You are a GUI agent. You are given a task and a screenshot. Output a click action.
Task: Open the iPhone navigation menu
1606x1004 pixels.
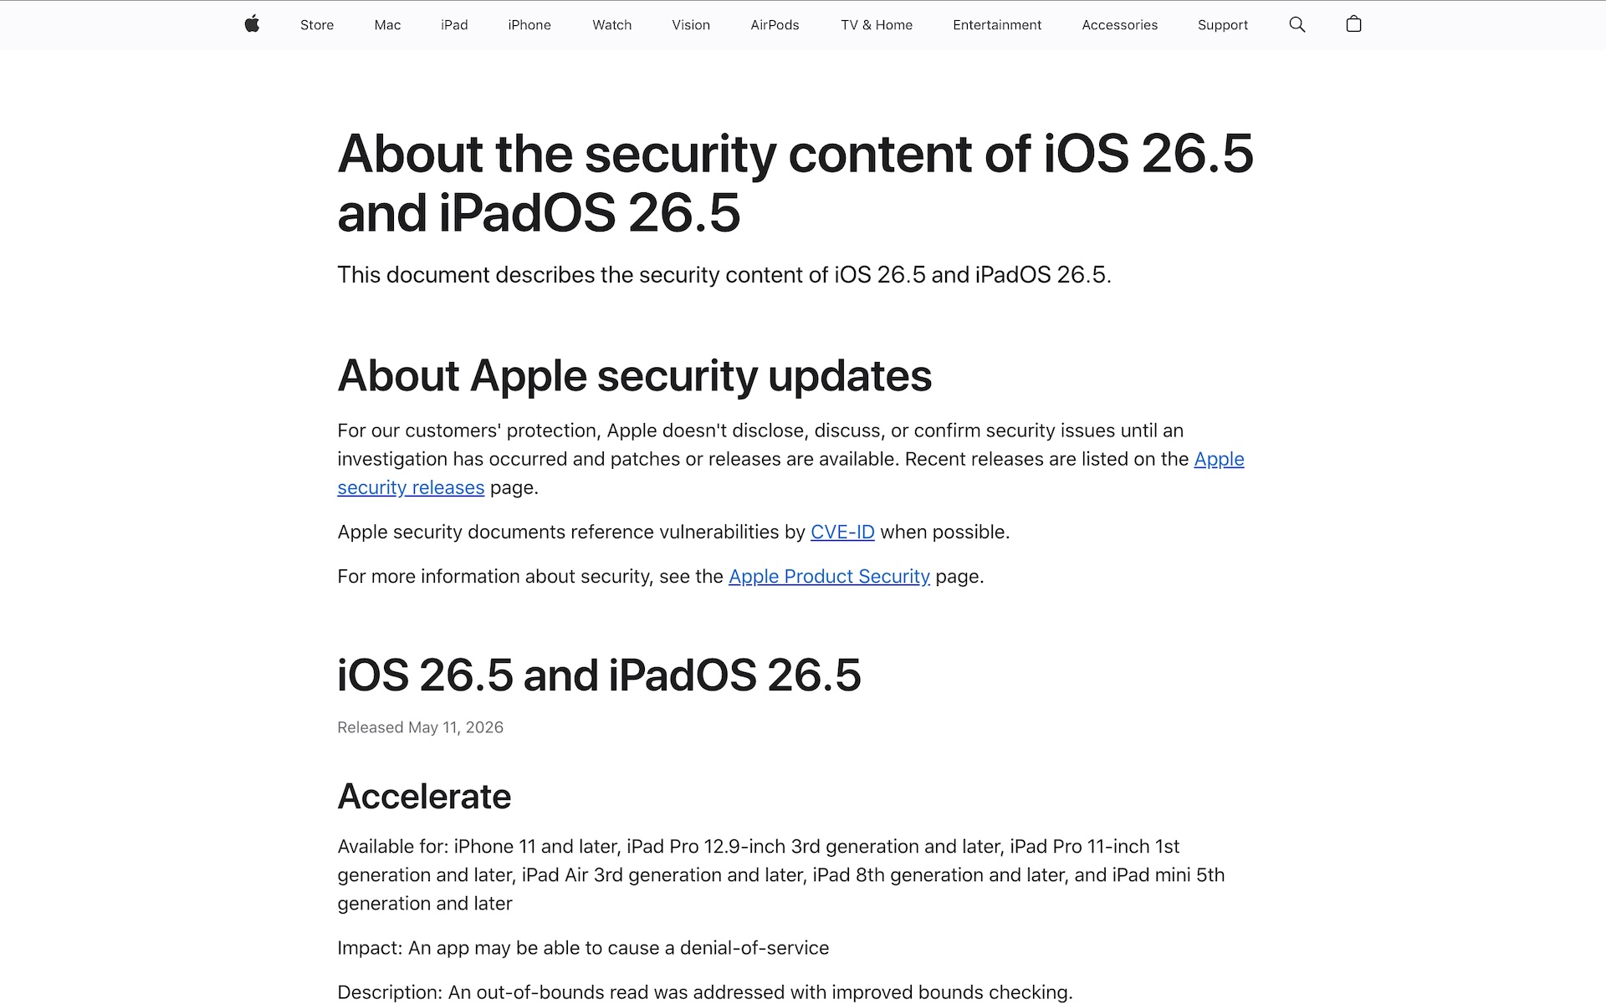[529, 25]
